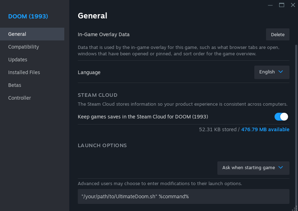Viewport: 298px width, 211px height.
Task: Go to the Installed Files tab
Action: (24, 72)
